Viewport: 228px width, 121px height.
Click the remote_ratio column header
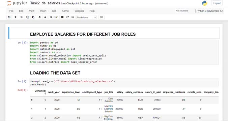click(194, 92)
